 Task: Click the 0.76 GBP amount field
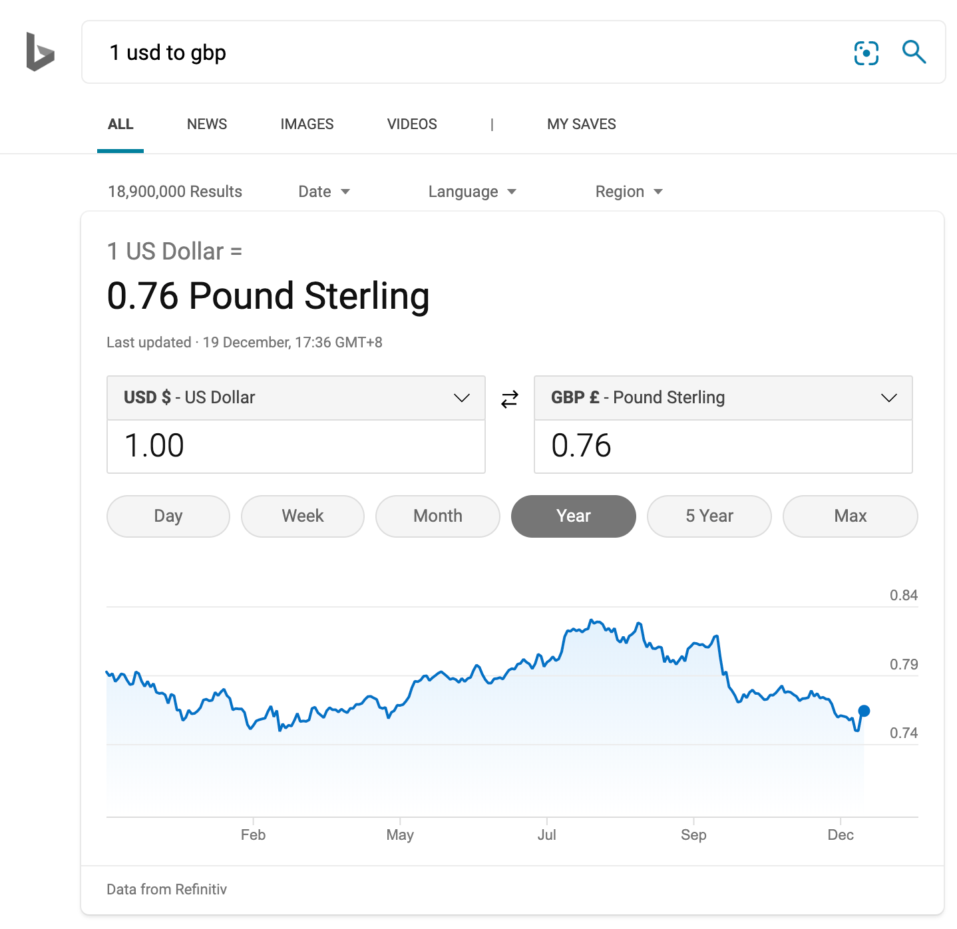(x=723, y=447)
